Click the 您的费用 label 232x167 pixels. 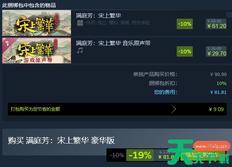click(x=166, y=92)
